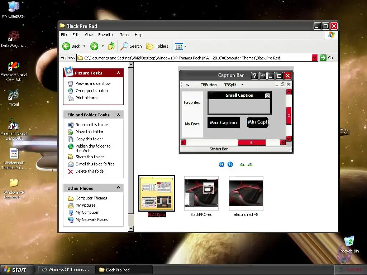Open My Computer from Other Places

coord(87,212)
